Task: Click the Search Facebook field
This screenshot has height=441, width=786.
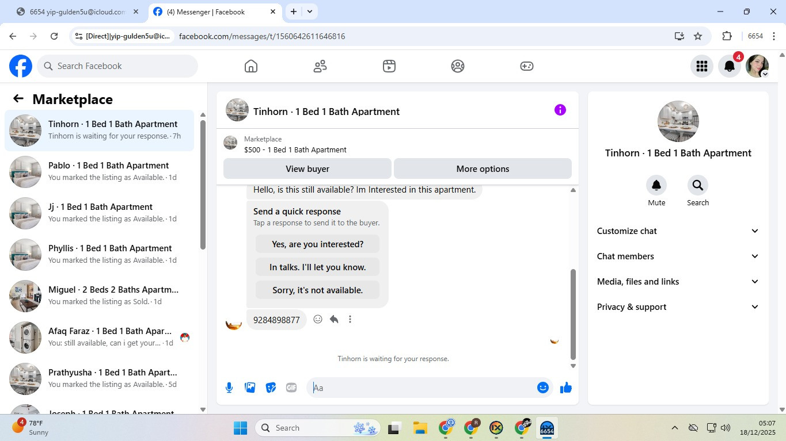Action: click(117, 66)
